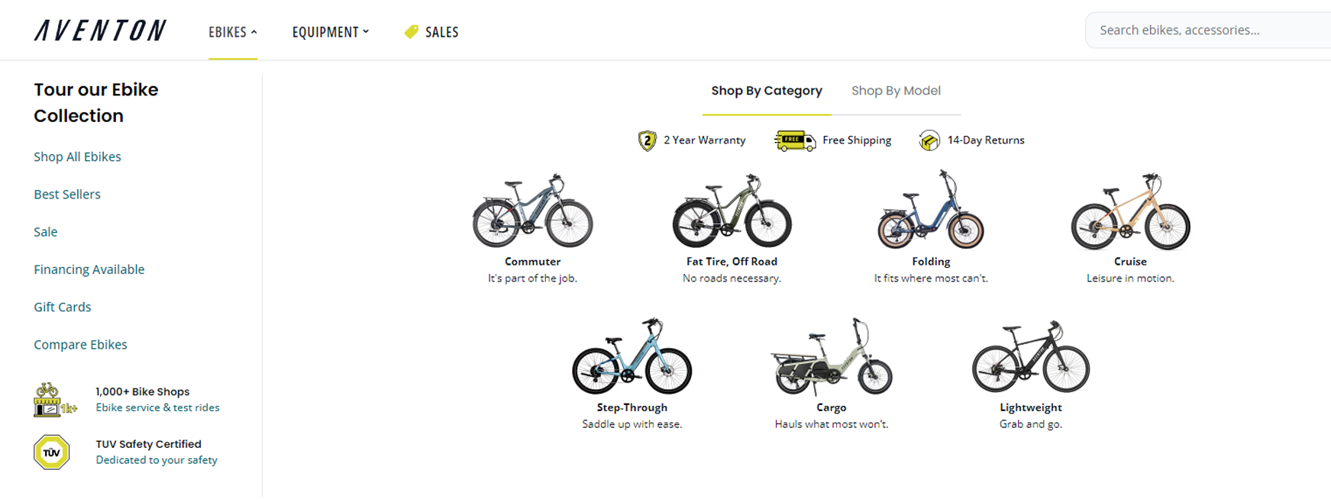Click the Shop All Ebikes link

(x=77, y=156)
